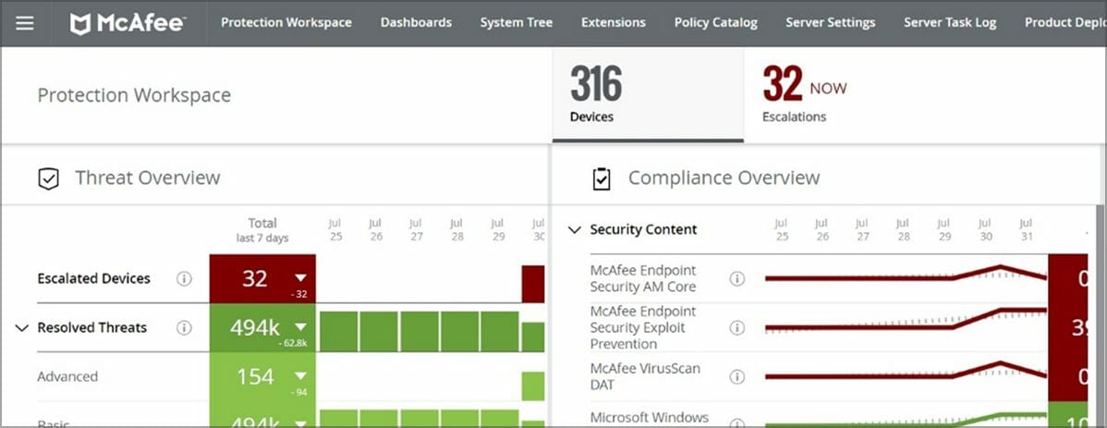This screenshot has height=428, width=1107.
Task: Click the Microsoft Windows row label
Action: (x=649, y=418)
